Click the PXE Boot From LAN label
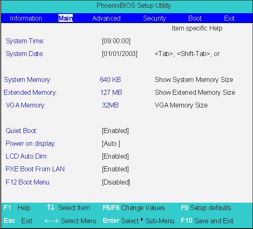The width and height of the screenshot is (253, 229). point(35,169)
